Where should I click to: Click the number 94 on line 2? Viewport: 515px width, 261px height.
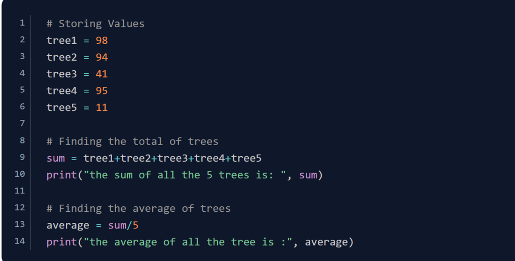click(102, 57)
